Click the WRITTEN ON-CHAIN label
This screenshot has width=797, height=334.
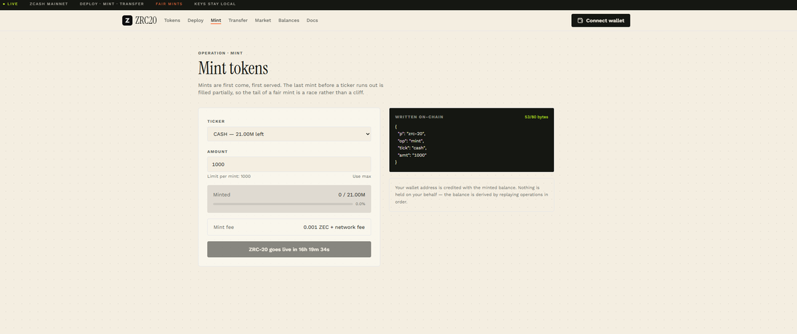click(419, 117)
